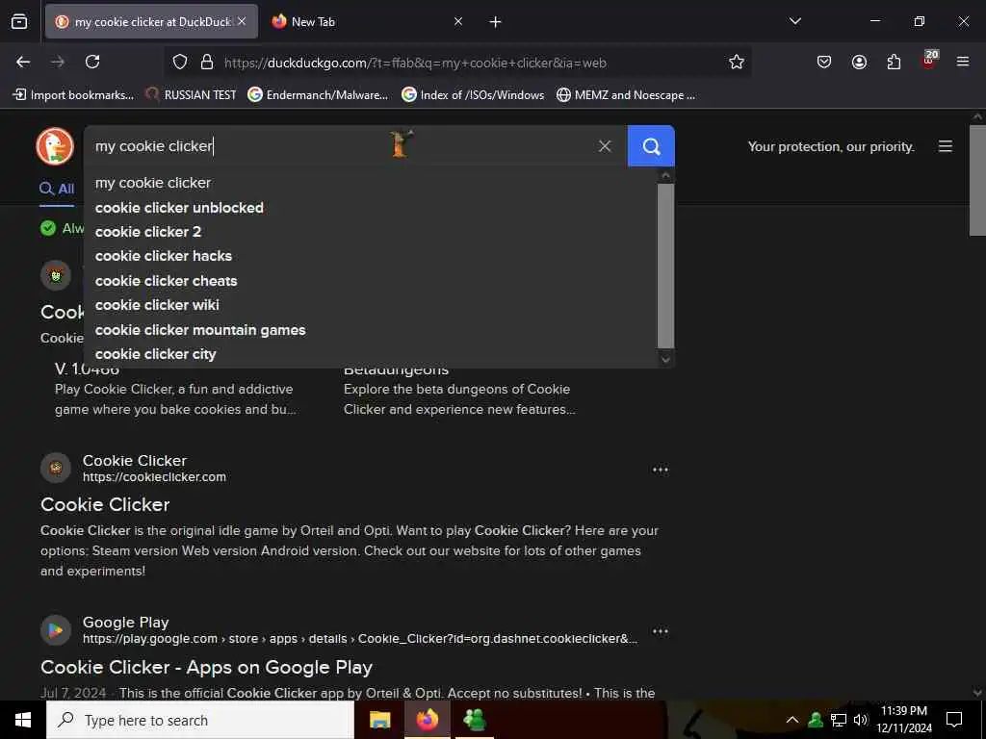The height and width of the screenshot is (739, 986).
Task: Click Firefox taskbar icon
Action: pyautogui.click(x=427, y=720)
